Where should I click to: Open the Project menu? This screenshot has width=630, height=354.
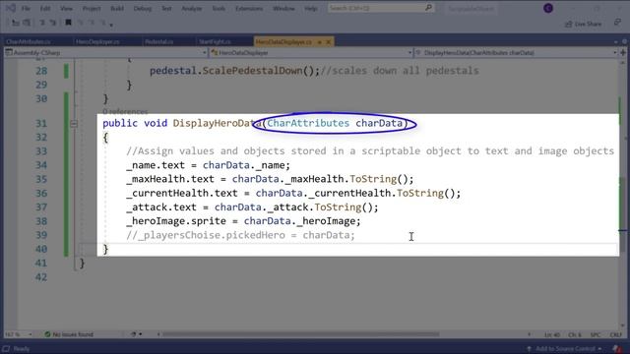(92, 9)
